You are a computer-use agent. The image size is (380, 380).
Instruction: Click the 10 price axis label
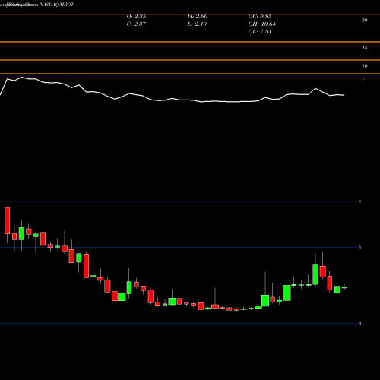tap(364, 66)
